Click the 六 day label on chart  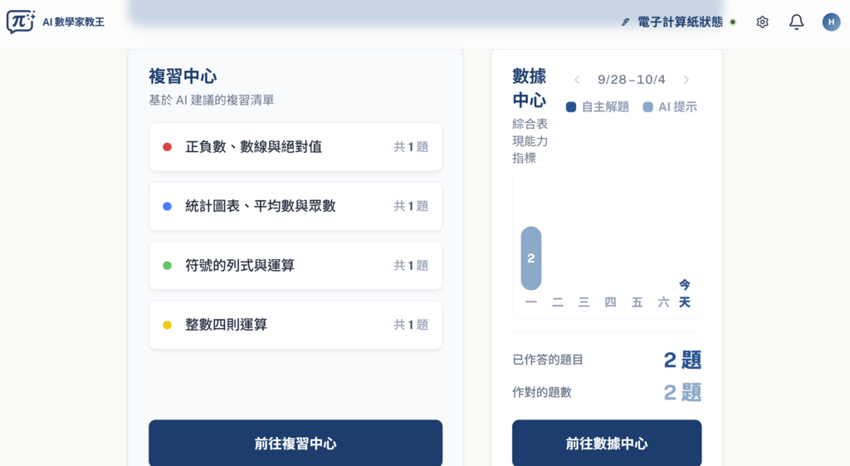click(x=663, y=302)
